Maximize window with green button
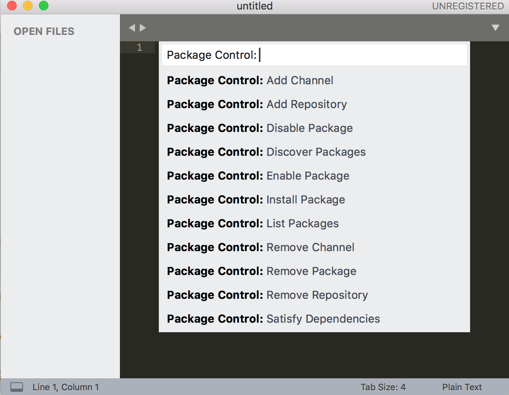The height and width of the screenshot is (395, 509). (x=44, y=6)
